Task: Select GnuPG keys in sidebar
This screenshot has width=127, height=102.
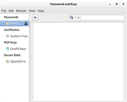Action: point(15,49)
